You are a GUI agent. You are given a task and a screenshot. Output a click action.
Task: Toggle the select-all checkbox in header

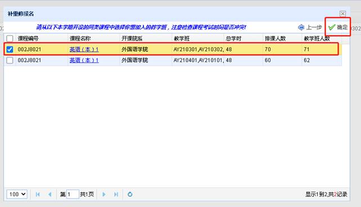pos(10,38)
